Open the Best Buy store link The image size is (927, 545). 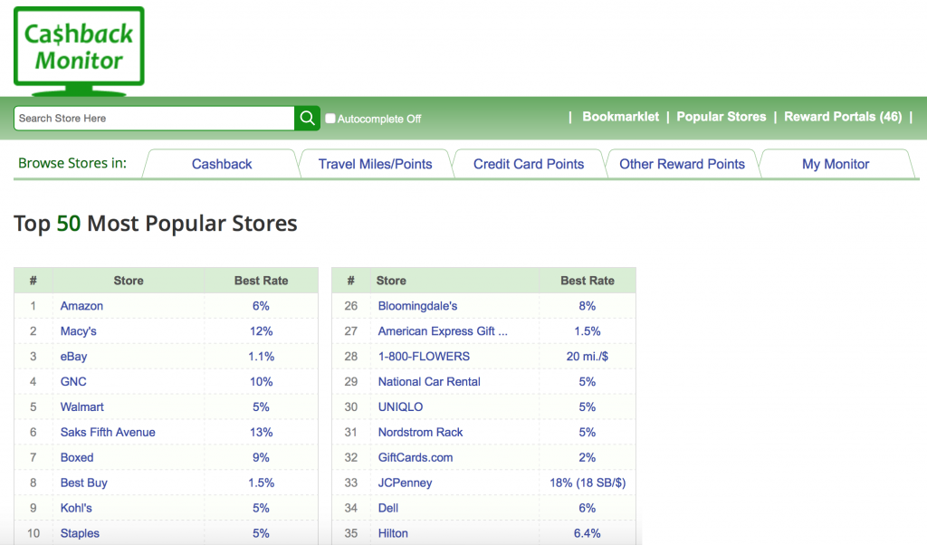point(84,483)
